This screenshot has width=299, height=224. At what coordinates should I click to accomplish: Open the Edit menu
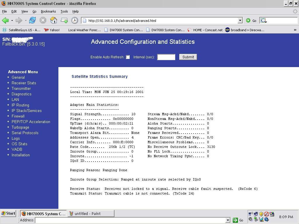(x=14, y=11)
